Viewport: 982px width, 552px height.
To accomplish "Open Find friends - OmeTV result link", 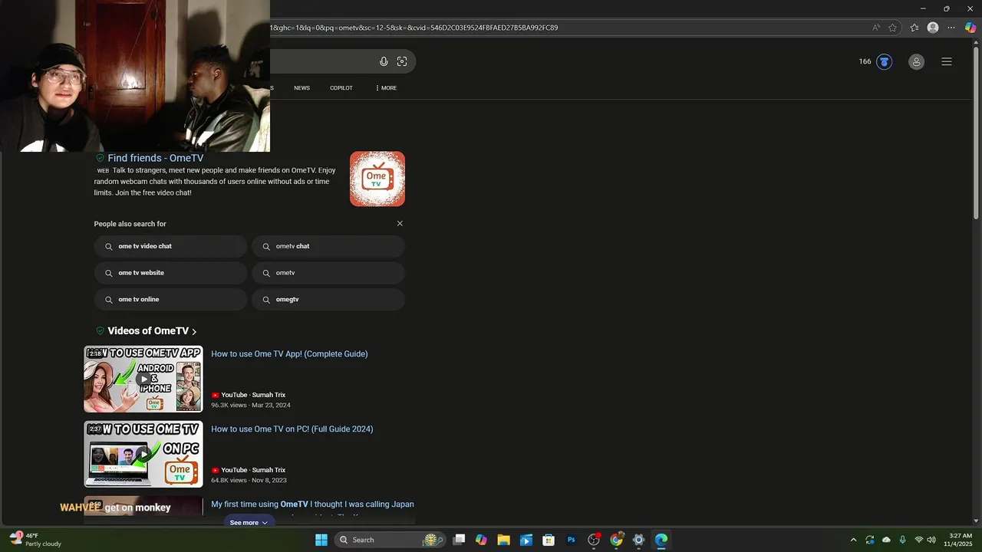I will (155, 158).
